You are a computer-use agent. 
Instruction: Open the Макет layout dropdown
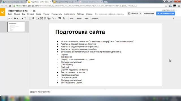click(x=79, y=19)
